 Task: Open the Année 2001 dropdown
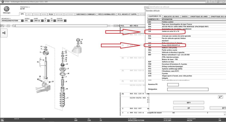(x=42, y=21)
